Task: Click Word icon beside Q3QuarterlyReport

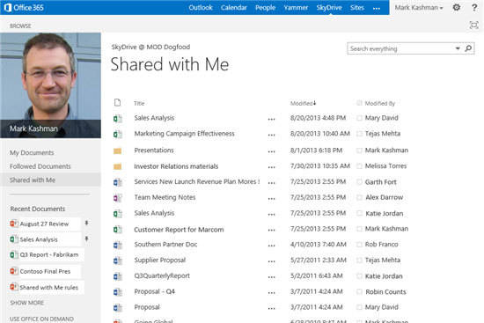Action: click(x=117, y=276)
